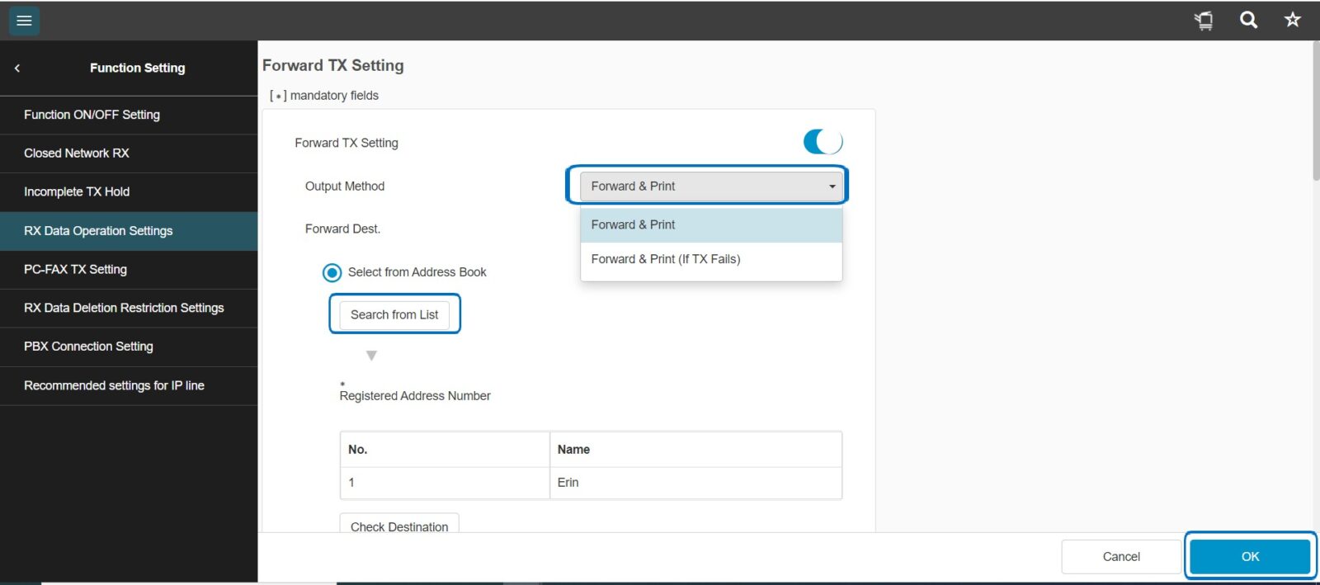Select the Incomplete TX Hold menu item
Image resolution: width=1320 pixels, height=585 pixels.
coord(77,191)
